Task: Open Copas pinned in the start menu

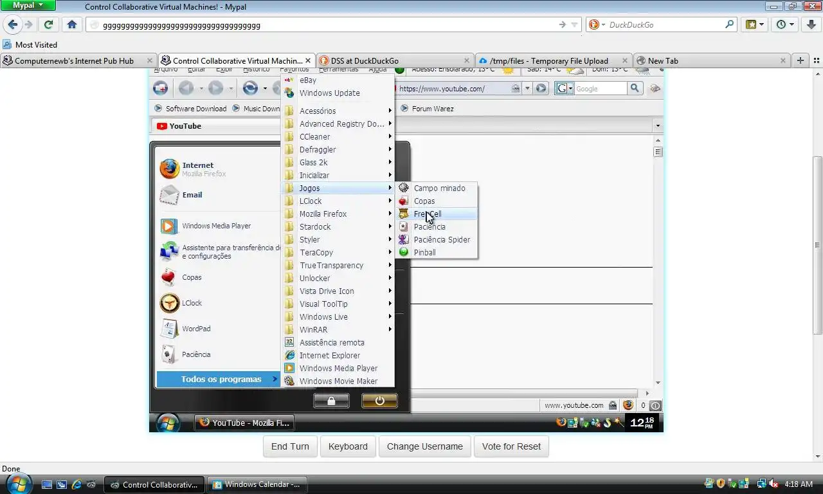Action: tap(219, 277)
